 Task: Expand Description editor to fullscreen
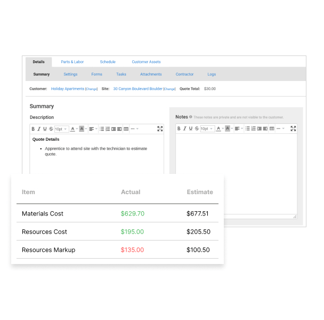[160, 129]
